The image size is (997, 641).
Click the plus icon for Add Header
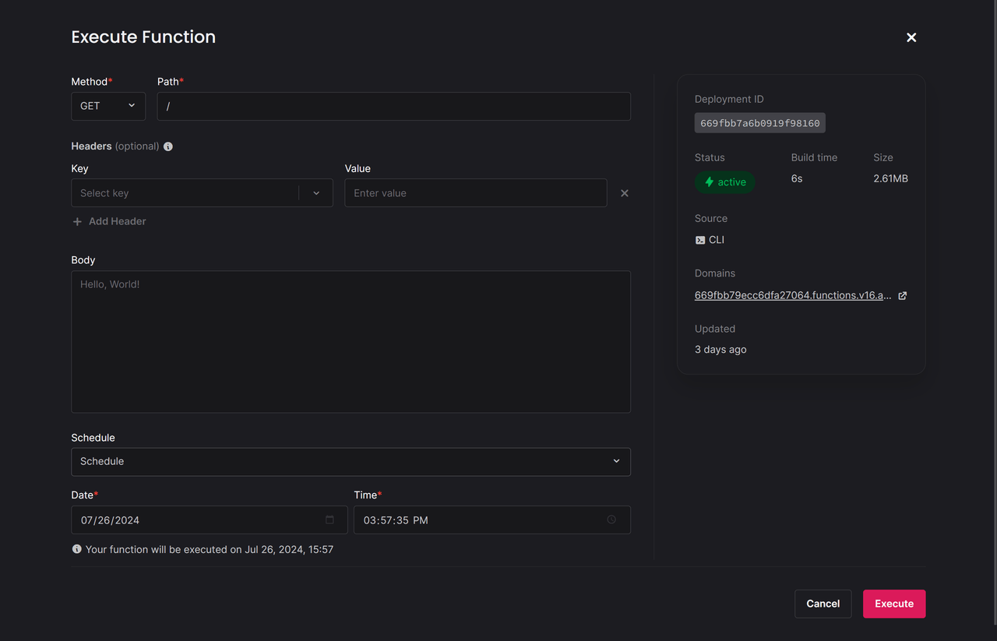[x=77, y=222]
